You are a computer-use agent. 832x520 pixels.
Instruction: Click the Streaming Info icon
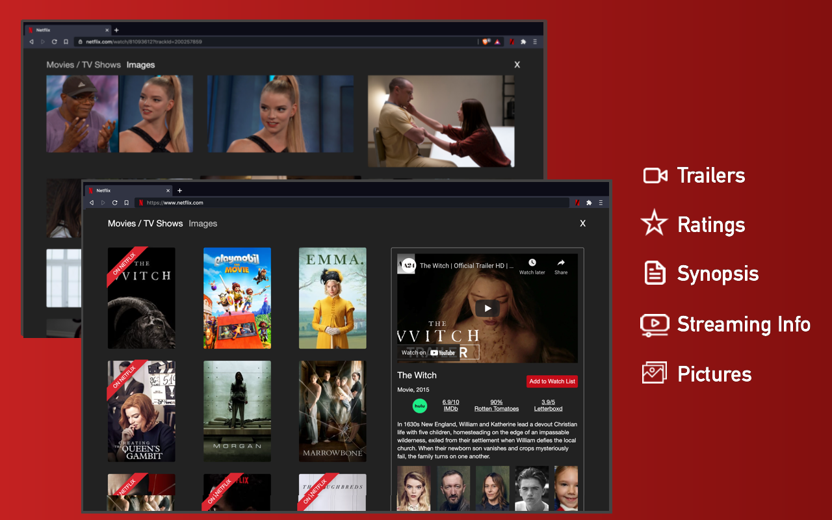655,324
